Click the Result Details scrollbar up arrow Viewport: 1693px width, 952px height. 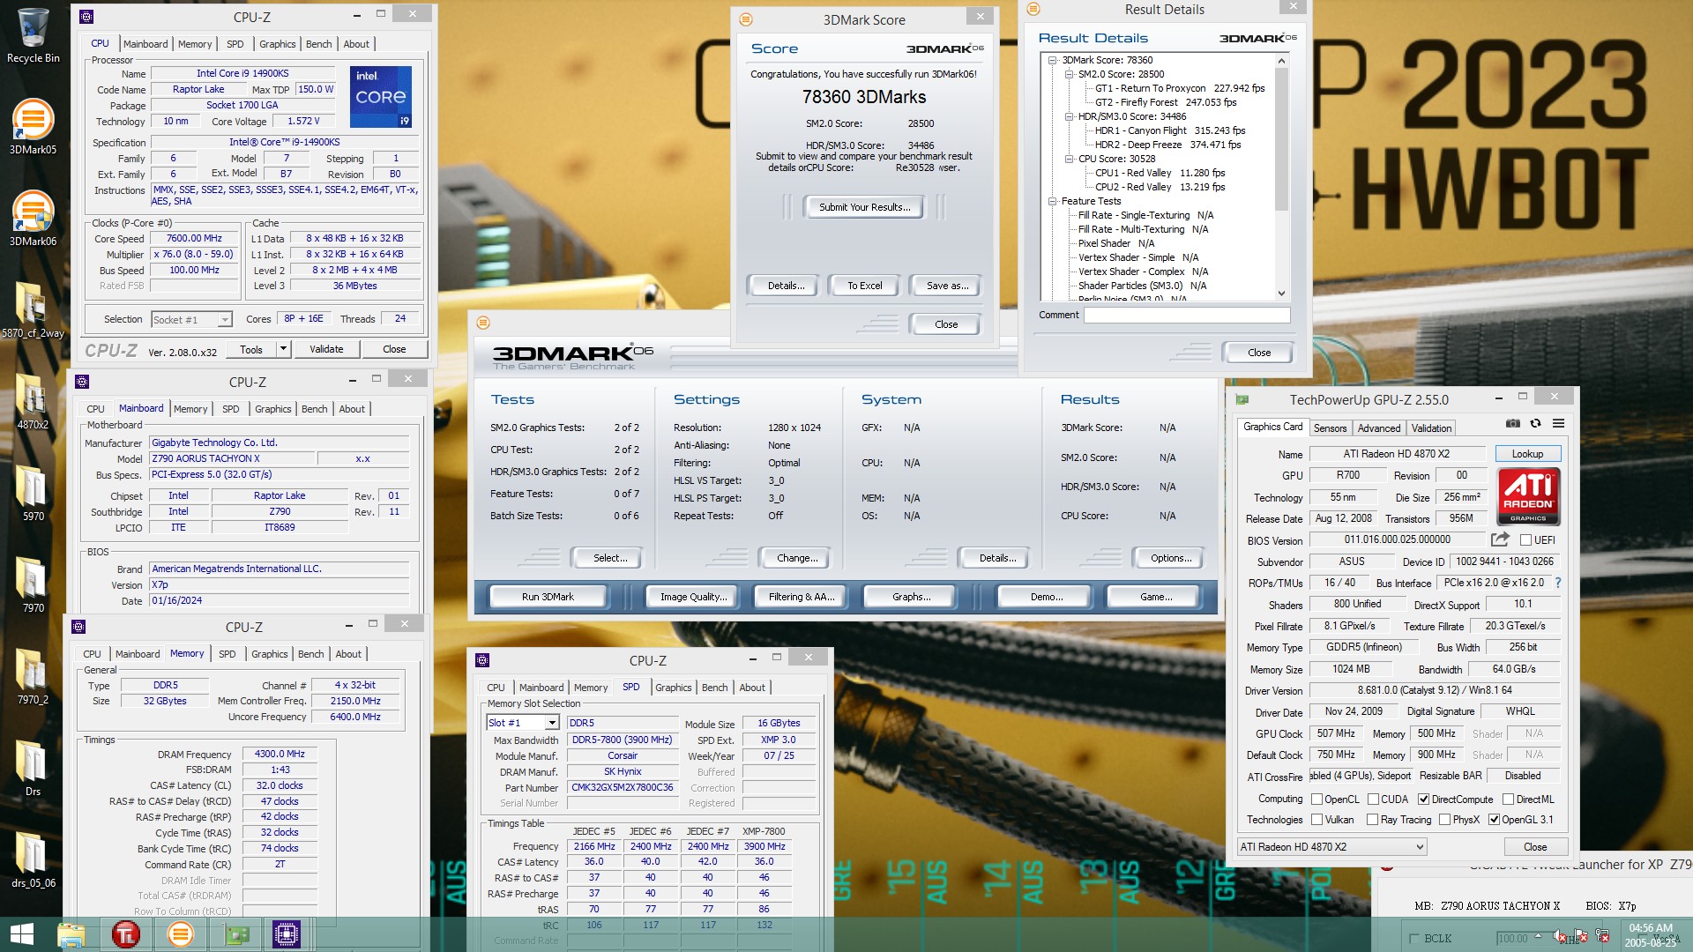coord(1281,61)
